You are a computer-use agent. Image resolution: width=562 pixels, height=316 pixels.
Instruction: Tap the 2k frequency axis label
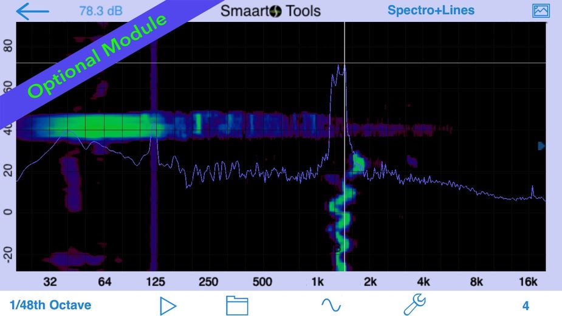(x=370, y=282)
